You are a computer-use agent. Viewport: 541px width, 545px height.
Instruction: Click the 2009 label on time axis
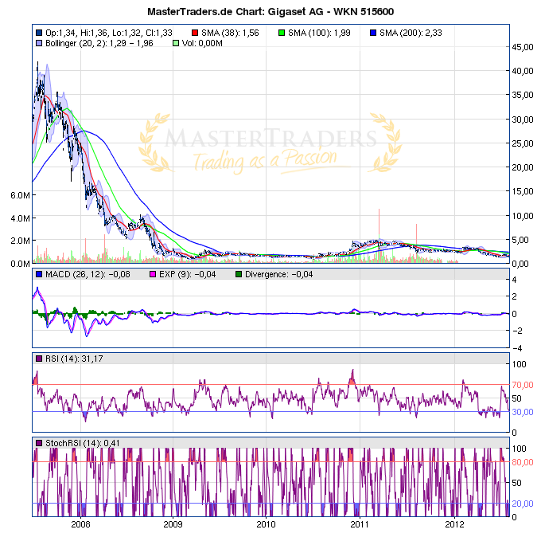click(x=173, y=524)
